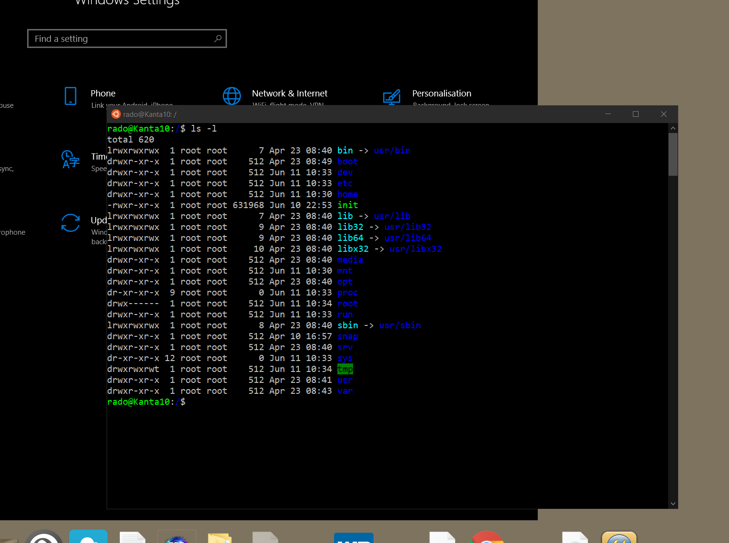729x543 pixels.
Task: Click the magnifier icon in Settings search
Action: click(x=217, y=38)
